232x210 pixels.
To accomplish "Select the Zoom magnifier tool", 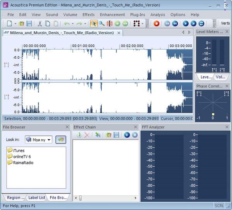I will (x=102, y=24).
